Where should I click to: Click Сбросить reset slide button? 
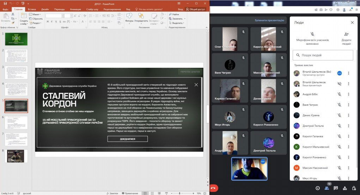[36, 19]
